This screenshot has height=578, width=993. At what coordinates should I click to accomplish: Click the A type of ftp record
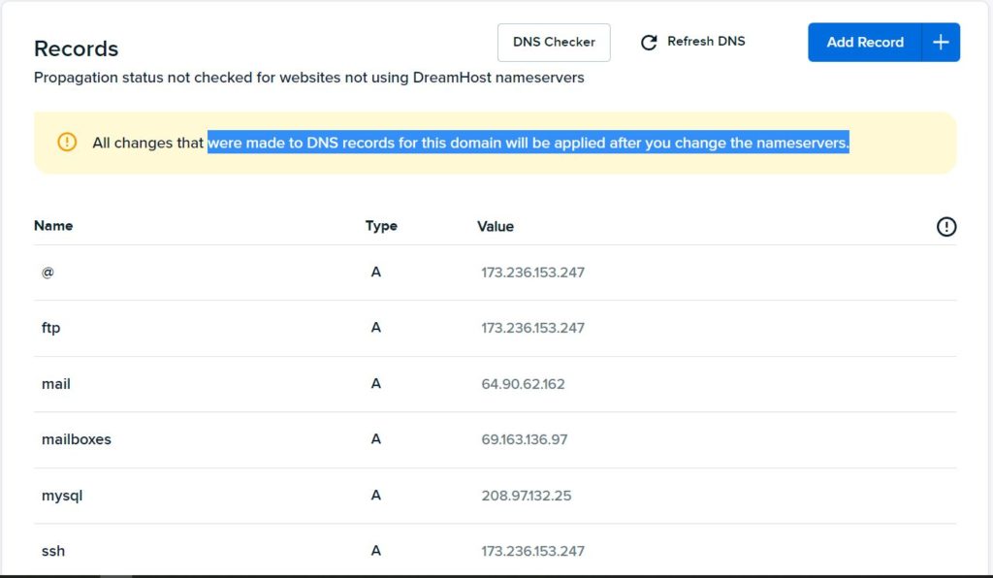click(x=376, y=328)
